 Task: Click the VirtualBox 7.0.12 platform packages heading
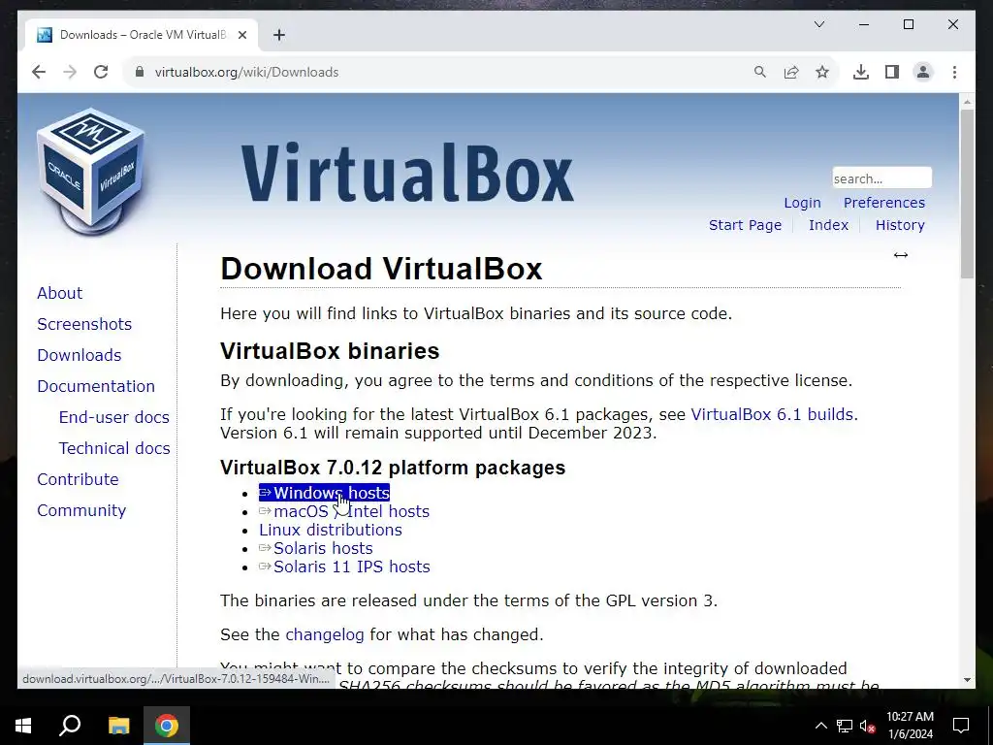click(393, 468)
